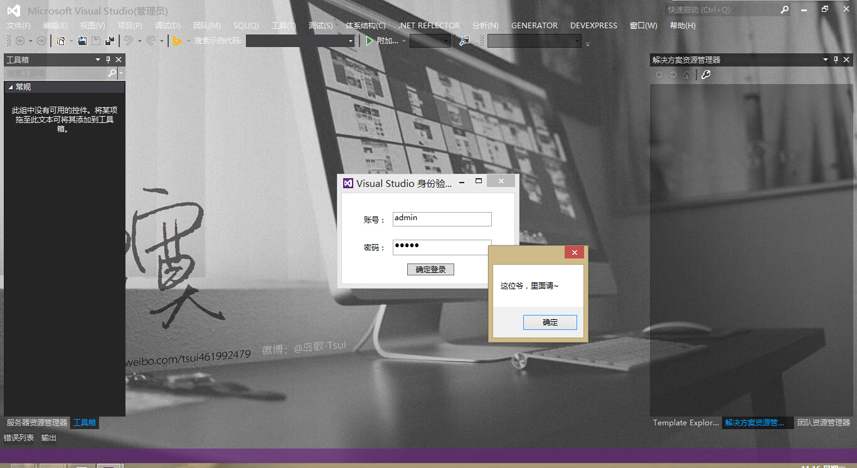Open the .NET REFLECTOR menu
The image size is (857, 468).
coord(429,26)
